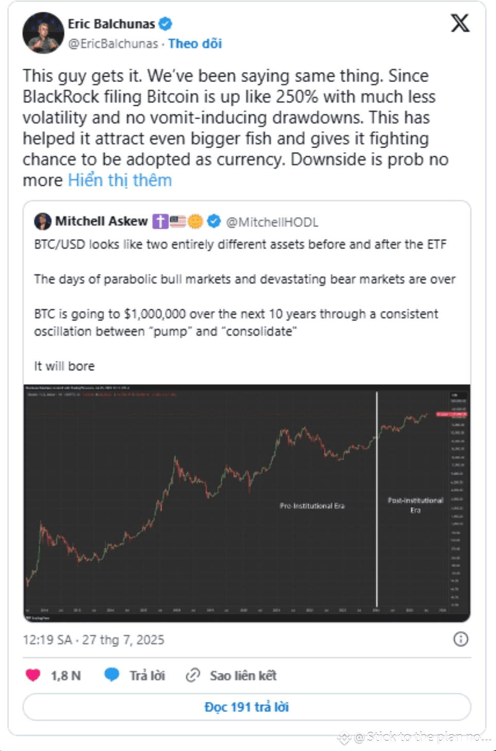Click Mitchell Askew's small avatar

coord(43,221)
